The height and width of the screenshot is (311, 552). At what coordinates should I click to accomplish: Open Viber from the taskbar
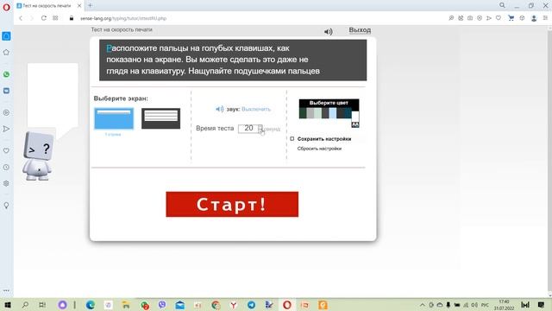tap(162, 305)
